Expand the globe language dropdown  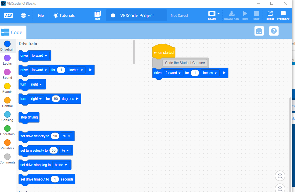pos(26,15)
